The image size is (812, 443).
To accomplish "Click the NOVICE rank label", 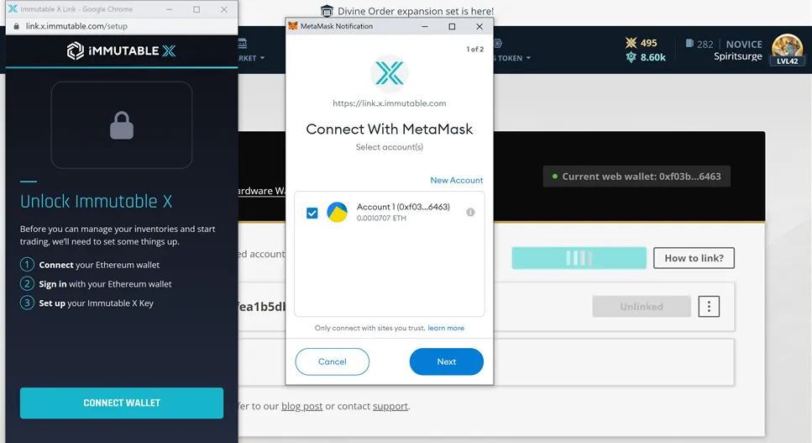I will click(744, 44).
